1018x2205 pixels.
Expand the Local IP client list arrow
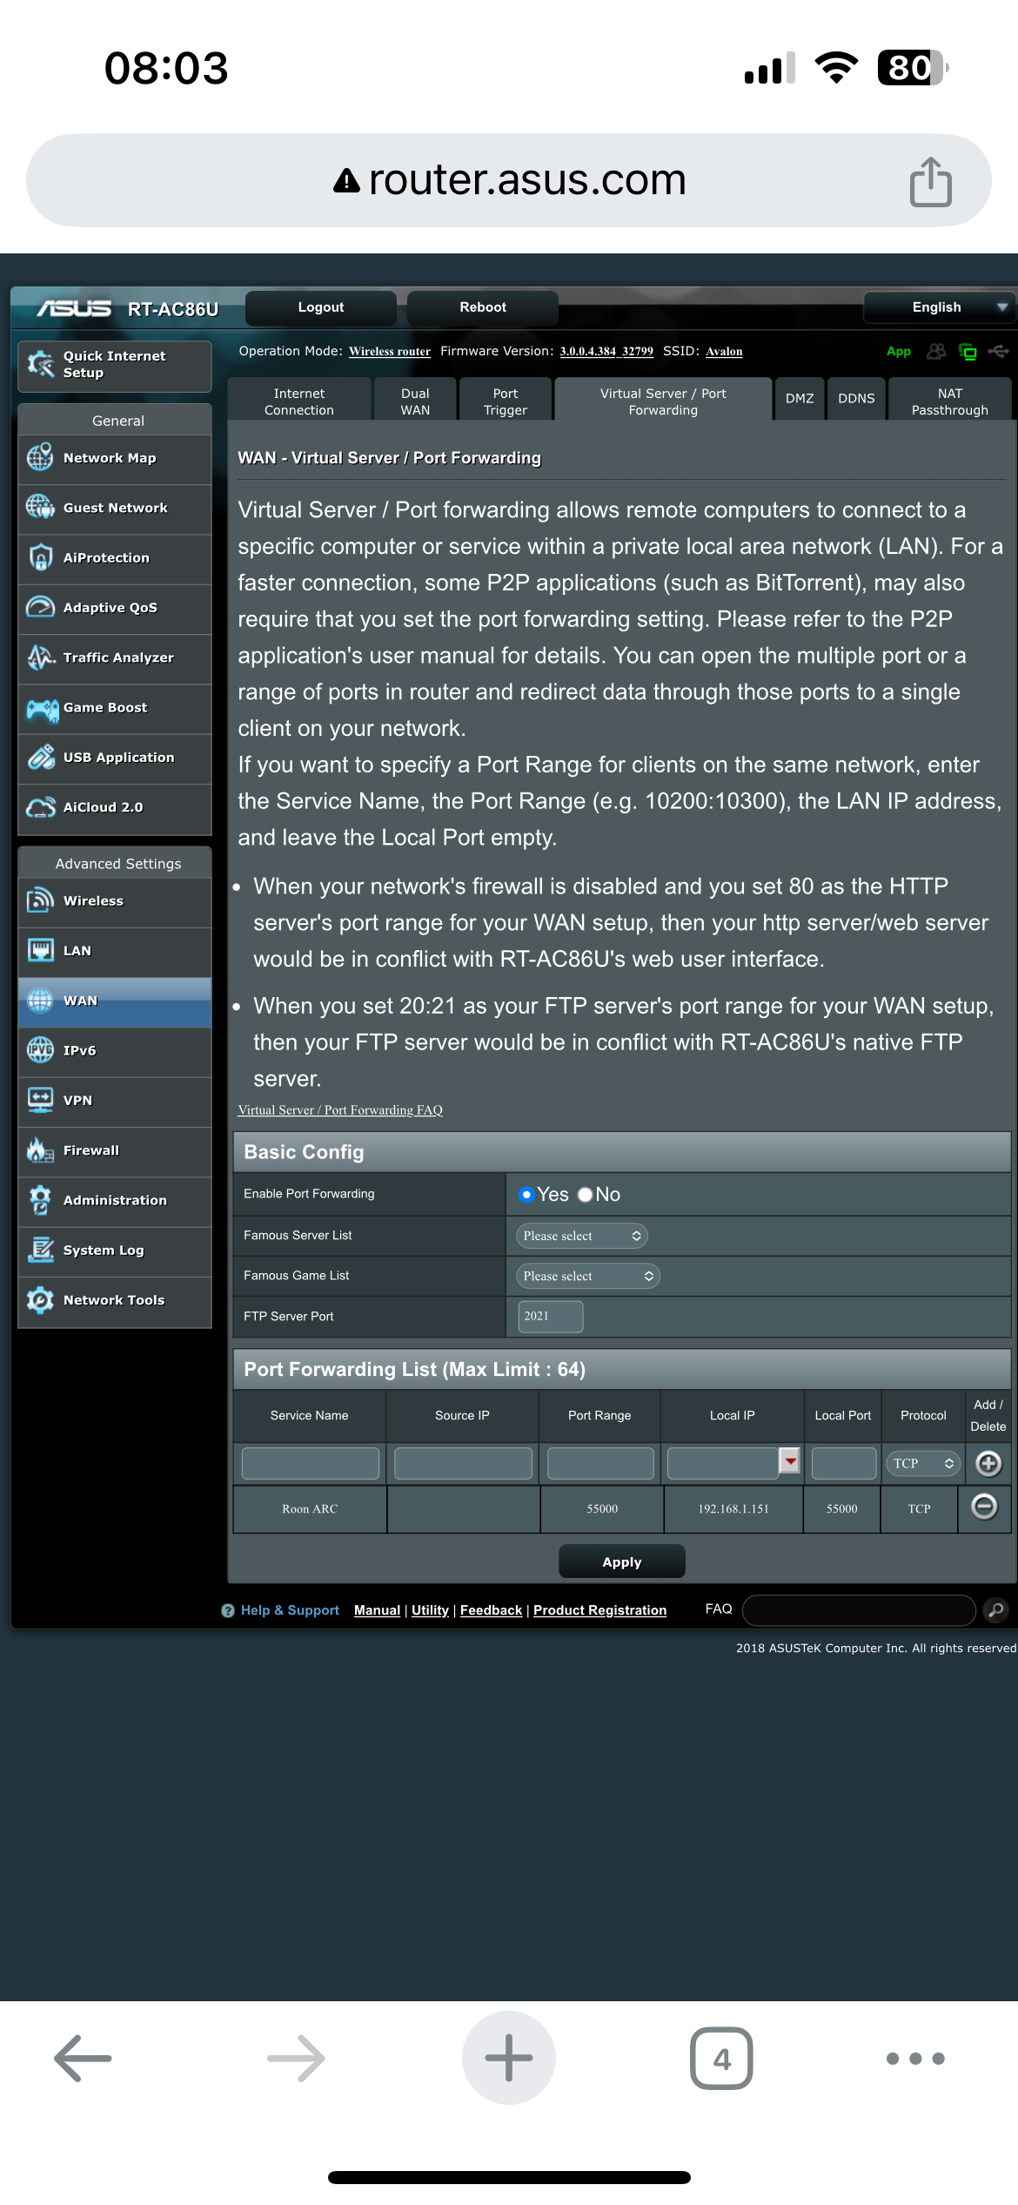coord(789,1461)
